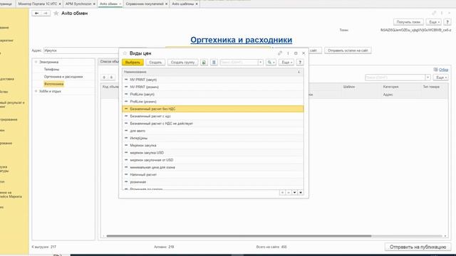Image resolution: width=456 pixels, height=256 pixels.
Task: Open the Ещё menu next to Получить токен
Action: click(434, 22)
